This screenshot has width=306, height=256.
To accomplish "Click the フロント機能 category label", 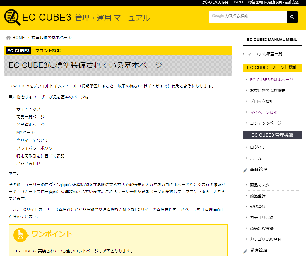I will click(x=48, y=50).
